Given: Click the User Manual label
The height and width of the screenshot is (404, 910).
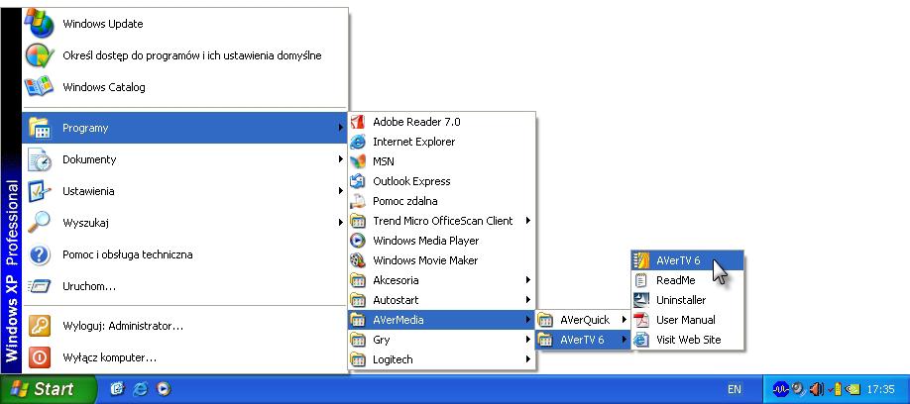Looking at the screenshot, I should (x=685, y=320).
